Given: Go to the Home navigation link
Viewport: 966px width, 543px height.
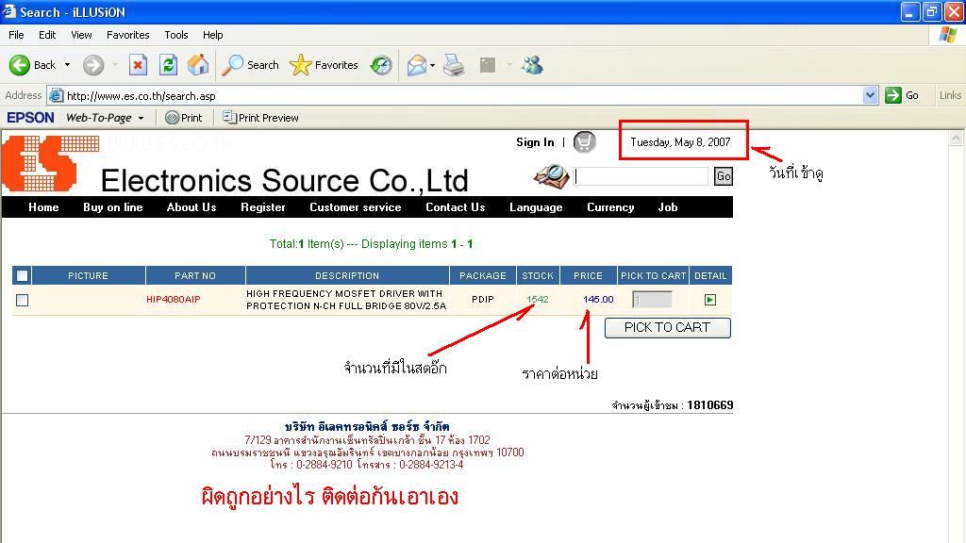Looking at the screenshot, I should (43, 207).
